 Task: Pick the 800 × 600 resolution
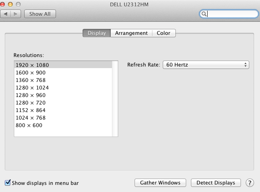[29, 125]
